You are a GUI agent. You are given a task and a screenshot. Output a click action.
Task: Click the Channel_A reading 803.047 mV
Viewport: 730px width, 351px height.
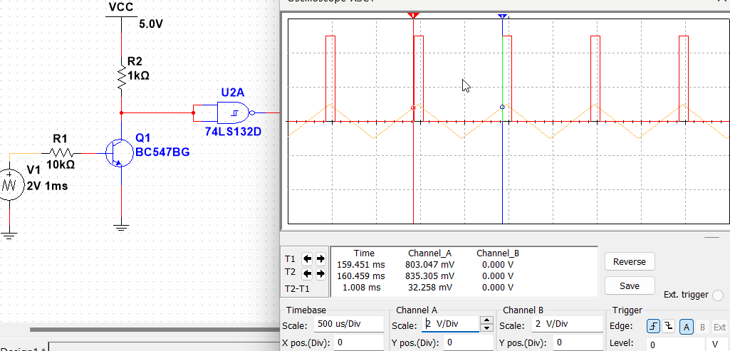tap(429, 264)
